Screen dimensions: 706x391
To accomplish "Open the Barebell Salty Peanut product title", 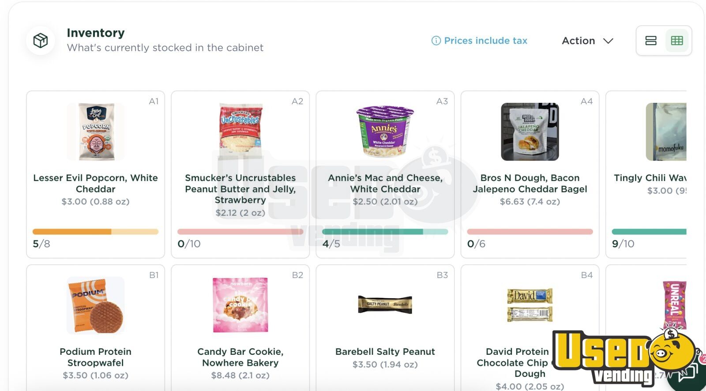I will (385, 352).
